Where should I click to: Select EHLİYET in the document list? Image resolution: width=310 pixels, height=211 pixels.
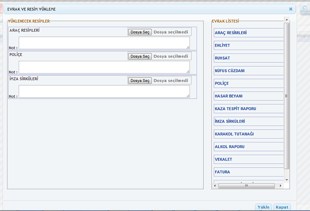coord(249,45)
